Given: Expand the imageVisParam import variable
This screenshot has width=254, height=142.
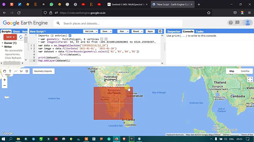Looking at the screenshot, I should tap(39, 42).
